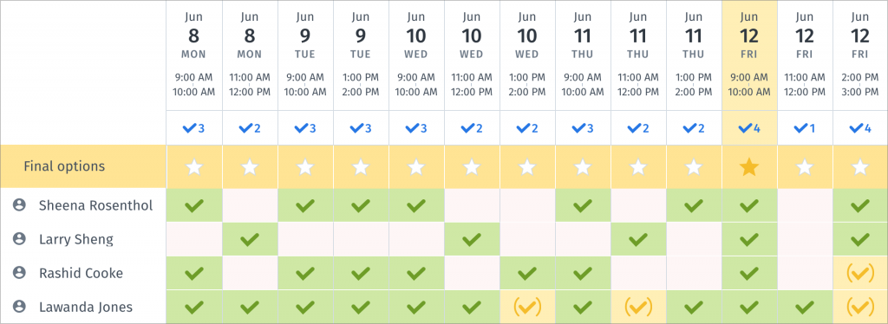Click the Final options row label
Viewport: 888px width, 324px height.
point(64,166)
